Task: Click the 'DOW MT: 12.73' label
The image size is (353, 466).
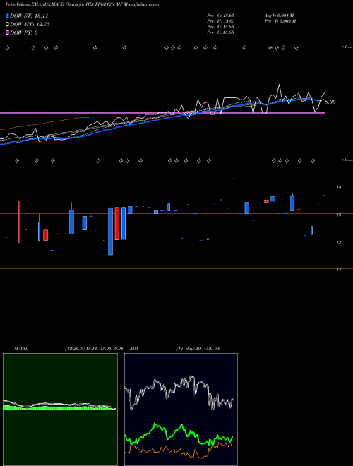Action: click(x=30, y=25)
